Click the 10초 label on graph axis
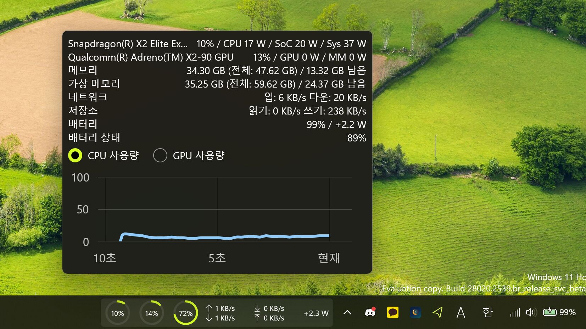 (105, 258)
